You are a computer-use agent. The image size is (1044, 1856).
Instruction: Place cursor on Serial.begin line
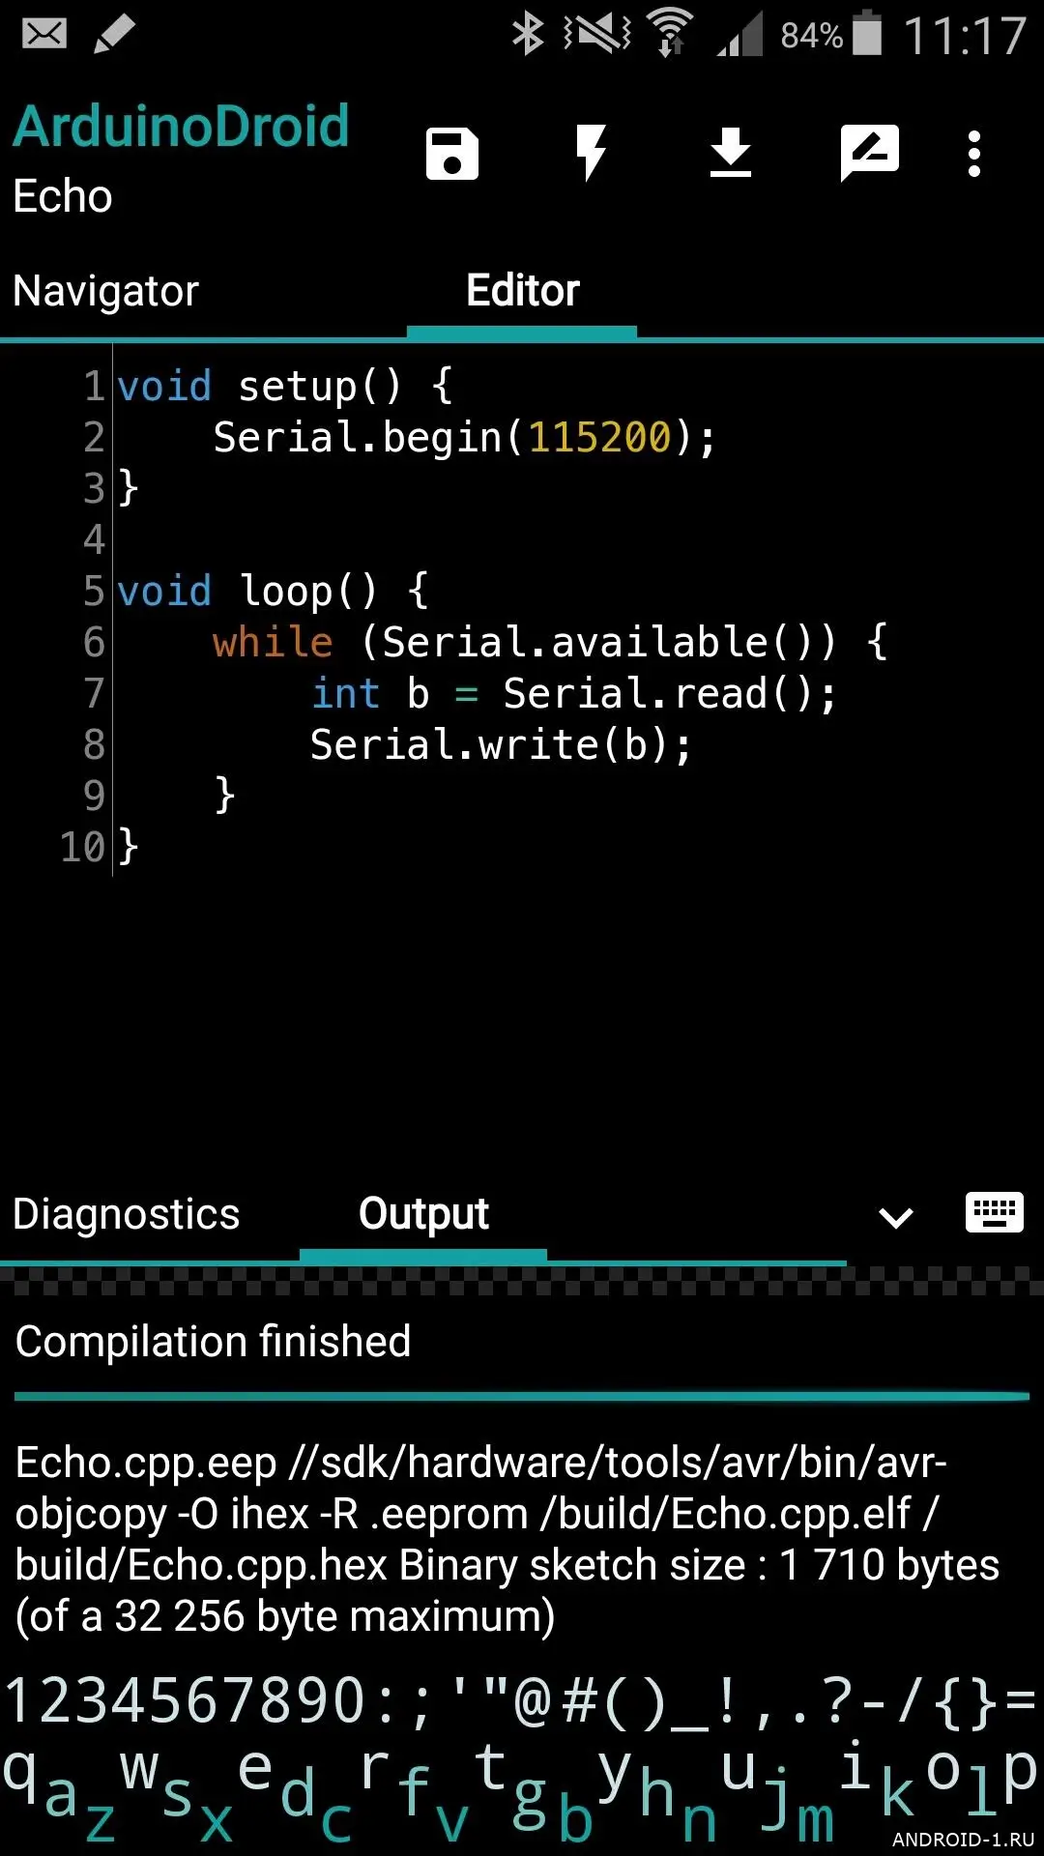pyautogui.click(x=464, y=438)
